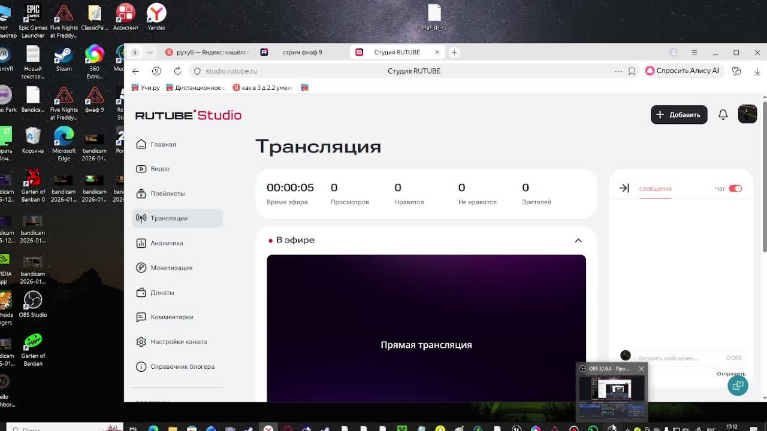Select the Garten of Banban 0 desktop icon
Image resolution: width=767 pixels, height=431 pixels.
click(33, 186)
